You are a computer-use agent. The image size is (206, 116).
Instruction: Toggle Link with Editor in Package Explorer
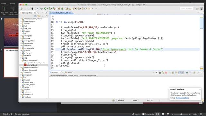click(x=39, y=16)
